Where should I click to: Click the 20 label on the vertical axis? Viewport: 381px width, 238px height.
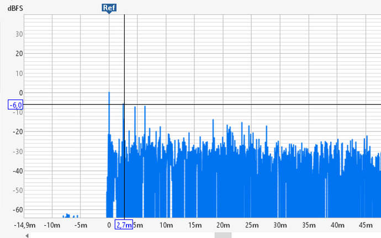[18, 54]
